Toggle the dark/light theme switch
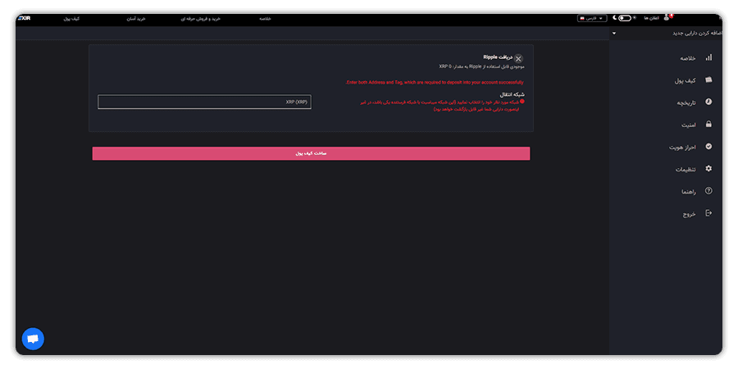738x369 pixels. coord(625,18)
